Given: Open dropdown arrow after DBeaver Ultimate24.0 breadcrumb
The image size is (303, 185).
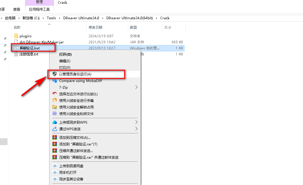Looking at the screenshot, I should click(103, 18).
